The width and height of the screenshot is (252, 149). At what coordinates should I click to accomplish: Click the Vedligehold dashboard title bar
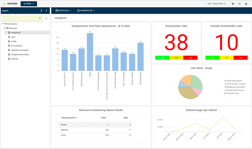(x=151, y=18)
